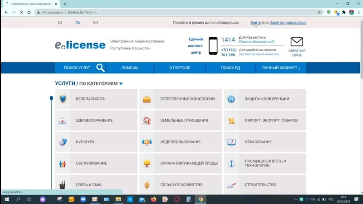
Task: Open the Firefox icon in the taskbar
Action: (x=153, y=199)
